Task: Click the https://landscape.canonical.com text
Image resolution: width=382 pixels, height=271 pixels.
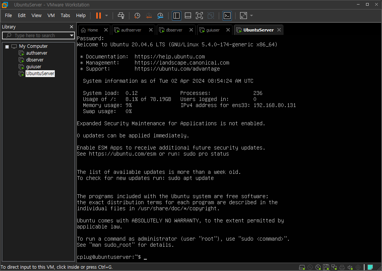Action: [182, 63]
